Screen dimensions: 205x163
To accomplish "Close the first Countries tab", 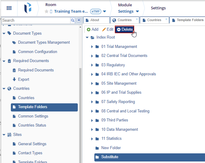I will 137,19.
